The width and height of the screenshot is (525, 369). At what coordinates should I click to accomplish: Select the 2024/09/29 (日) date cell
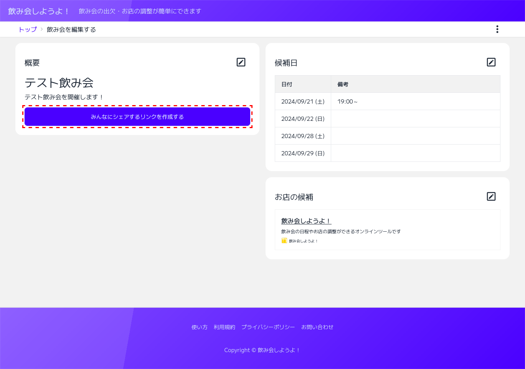[x=303, y=153]
